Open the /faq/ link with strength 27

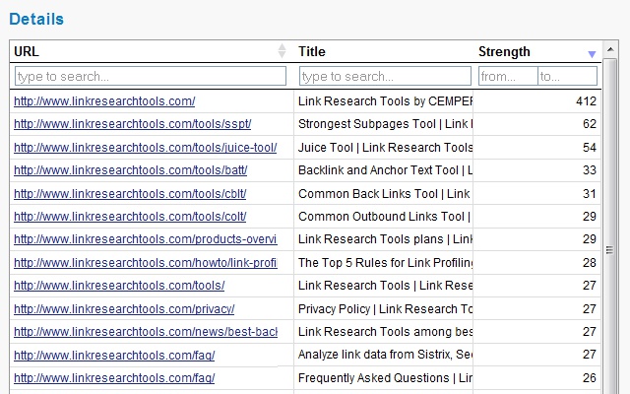click(114, 356)
